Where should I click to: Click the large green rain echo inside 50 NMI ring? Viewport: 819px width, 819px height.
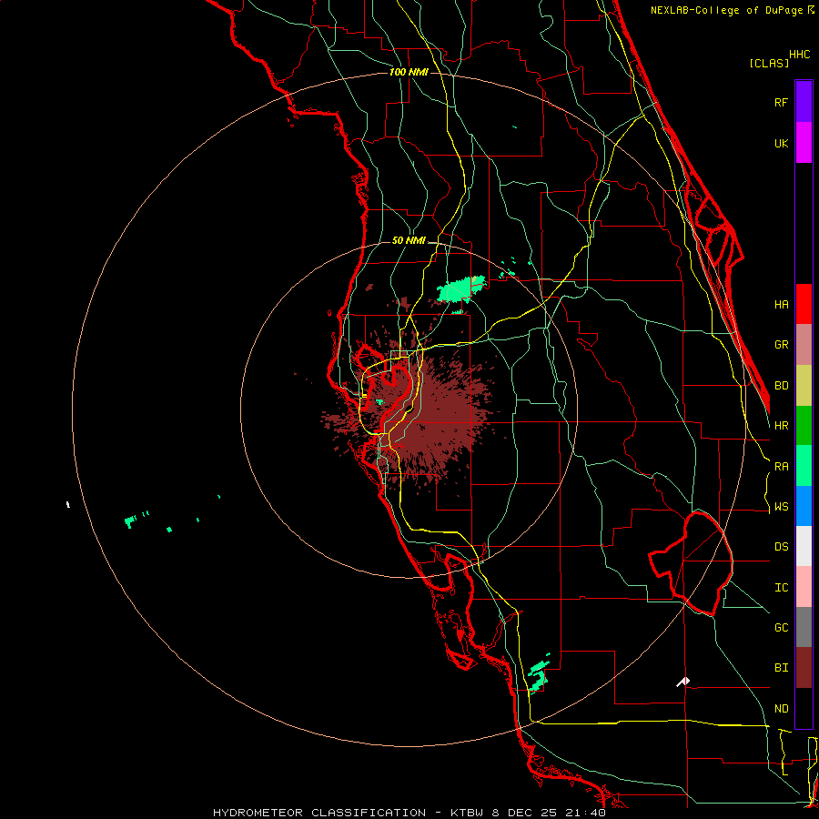point(460,290)
